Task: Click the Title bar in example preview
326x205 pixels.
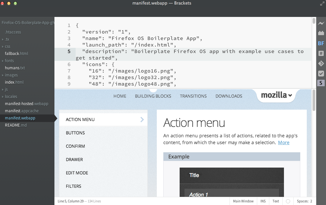Action: coord(231,175)
